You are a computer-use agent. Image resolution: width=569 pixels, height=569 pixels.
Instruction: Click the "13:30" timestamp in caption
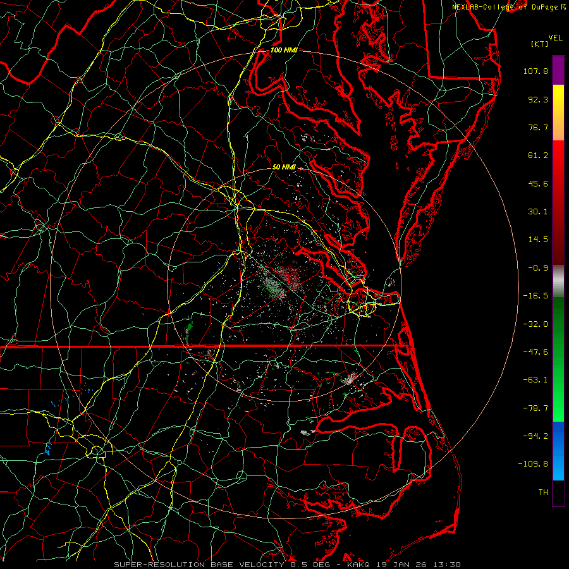pos(448,565)
